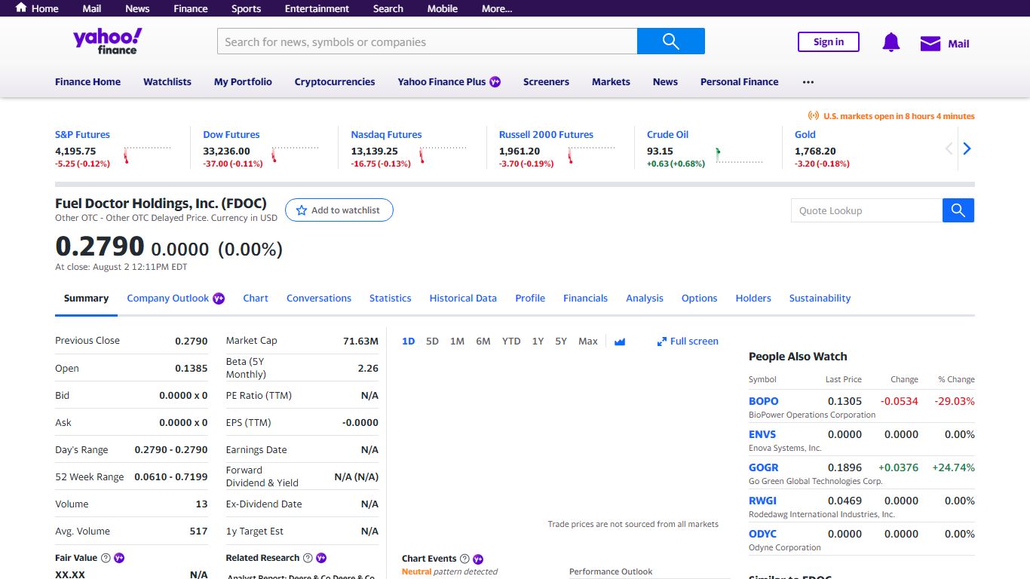Click the blue search magnifier button

coord(670,41)
